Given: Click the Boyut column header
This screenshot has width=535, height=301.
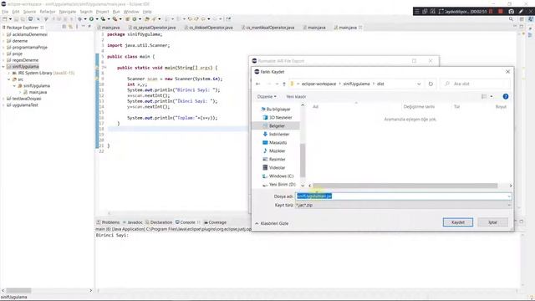Looking at the screenshot, I should click(x=501, y=107).
